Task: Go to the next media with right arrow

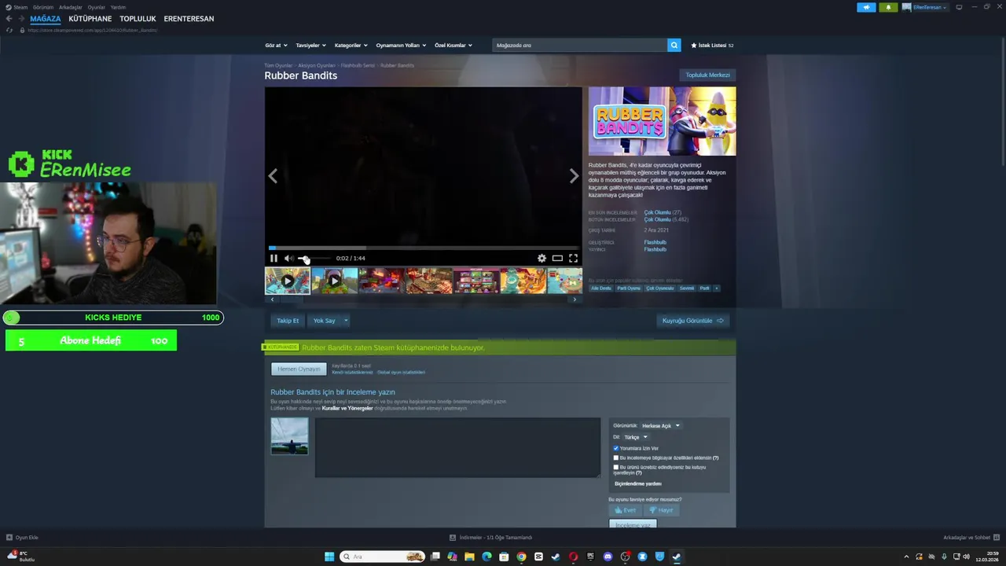Action: point(574,176)
